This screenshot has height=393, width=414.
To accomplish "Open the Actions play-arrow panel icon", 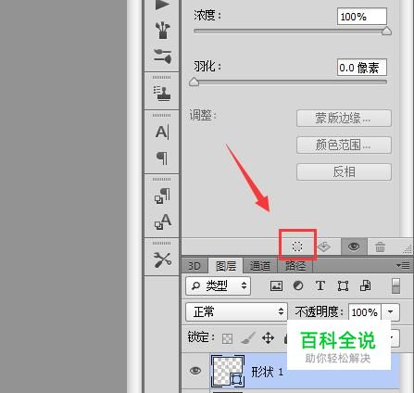I will pyautogui.click(x=162, y=5).
